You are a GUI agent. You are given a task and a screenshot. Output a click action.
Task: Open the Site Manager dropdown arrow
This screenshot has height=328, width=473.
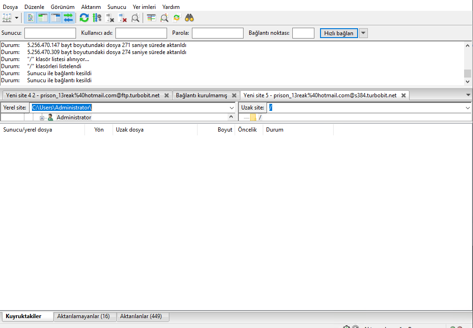(17, 18)
